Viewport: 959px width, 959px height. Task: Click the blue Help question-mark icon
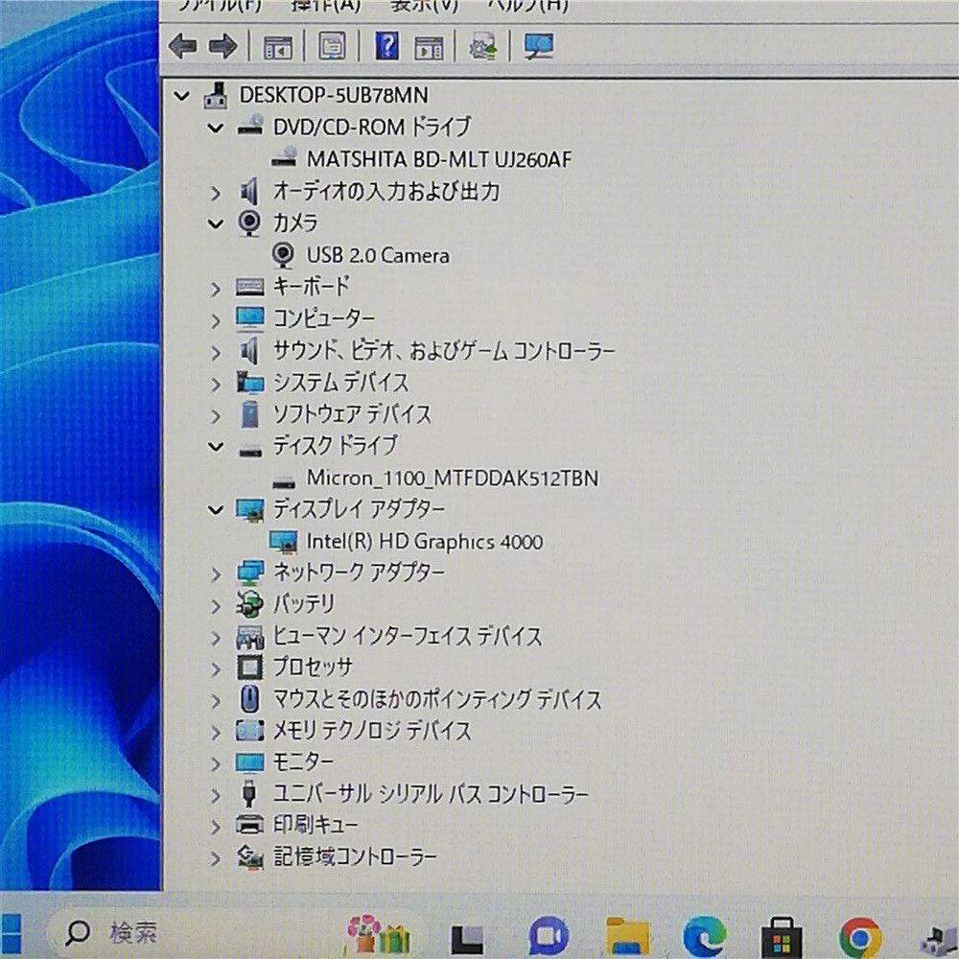[386, 46]
